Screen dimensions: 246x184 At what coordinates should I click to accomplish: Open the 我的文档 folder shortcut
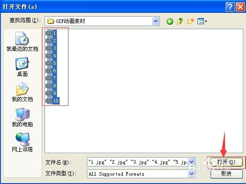(x=22, y=92)
